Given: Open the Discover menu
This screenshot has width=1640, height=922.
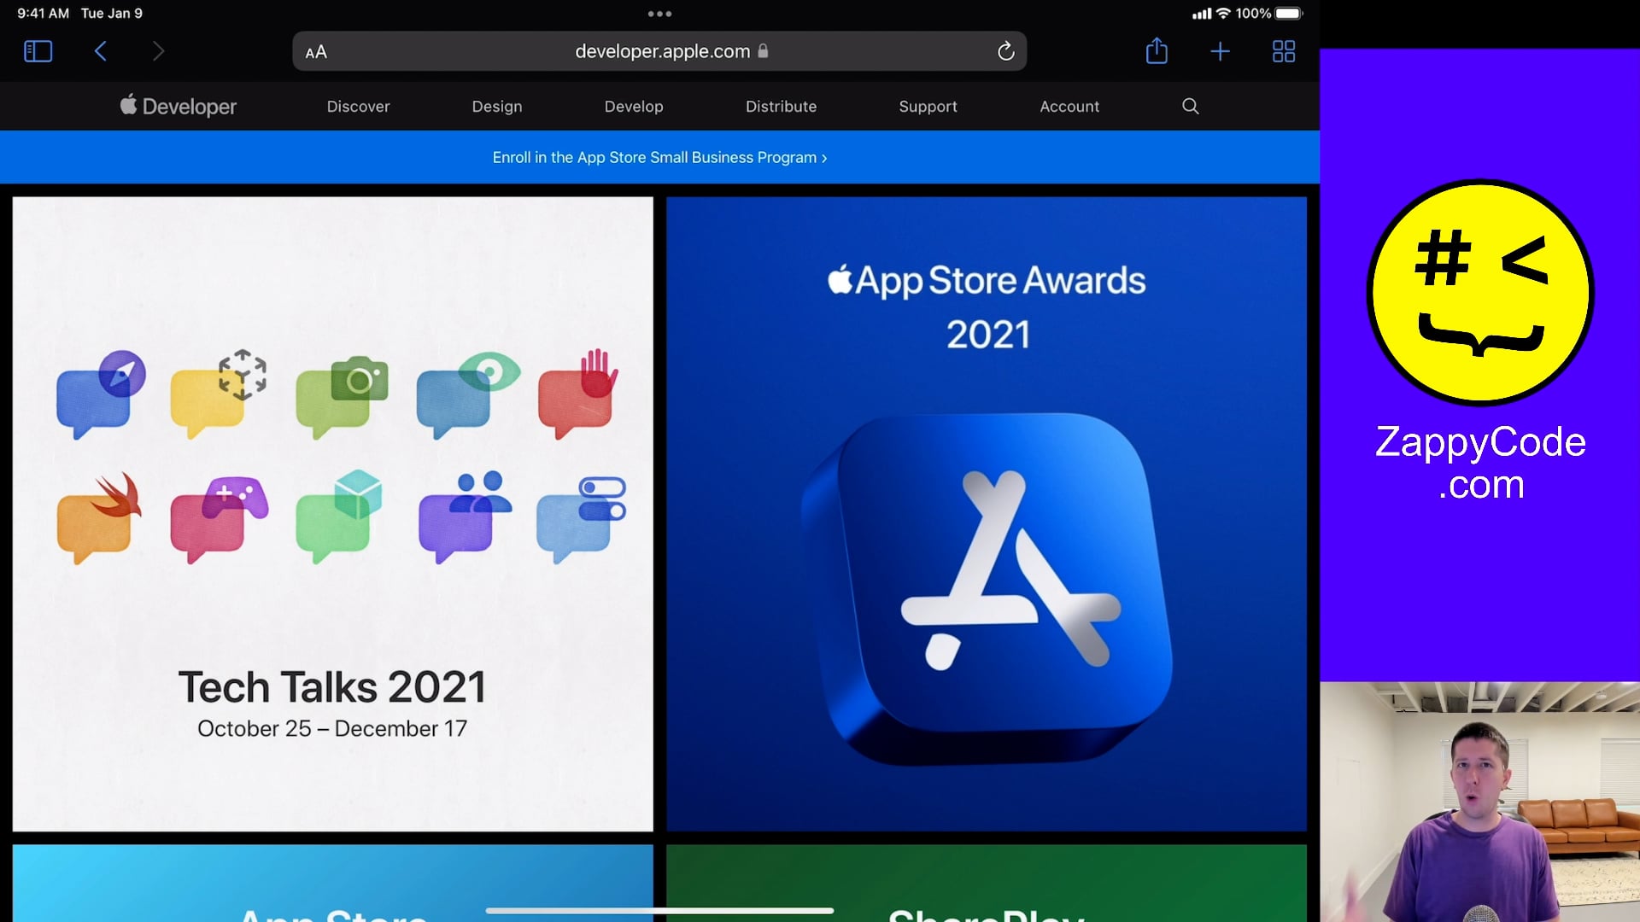Looking at the screenshot, I should 358,107.
